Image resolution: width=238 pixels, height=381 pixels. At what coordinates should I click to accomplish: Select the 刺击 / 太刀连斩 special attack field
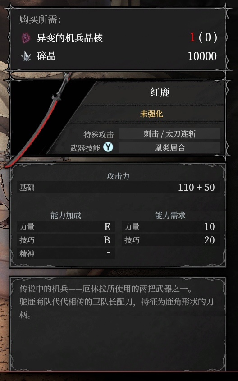pyautogui.click(x=169, y=134)
